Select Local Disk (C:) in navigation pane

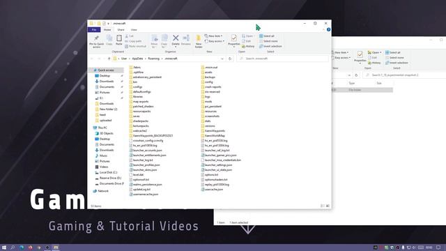click(x=108, y=172)
